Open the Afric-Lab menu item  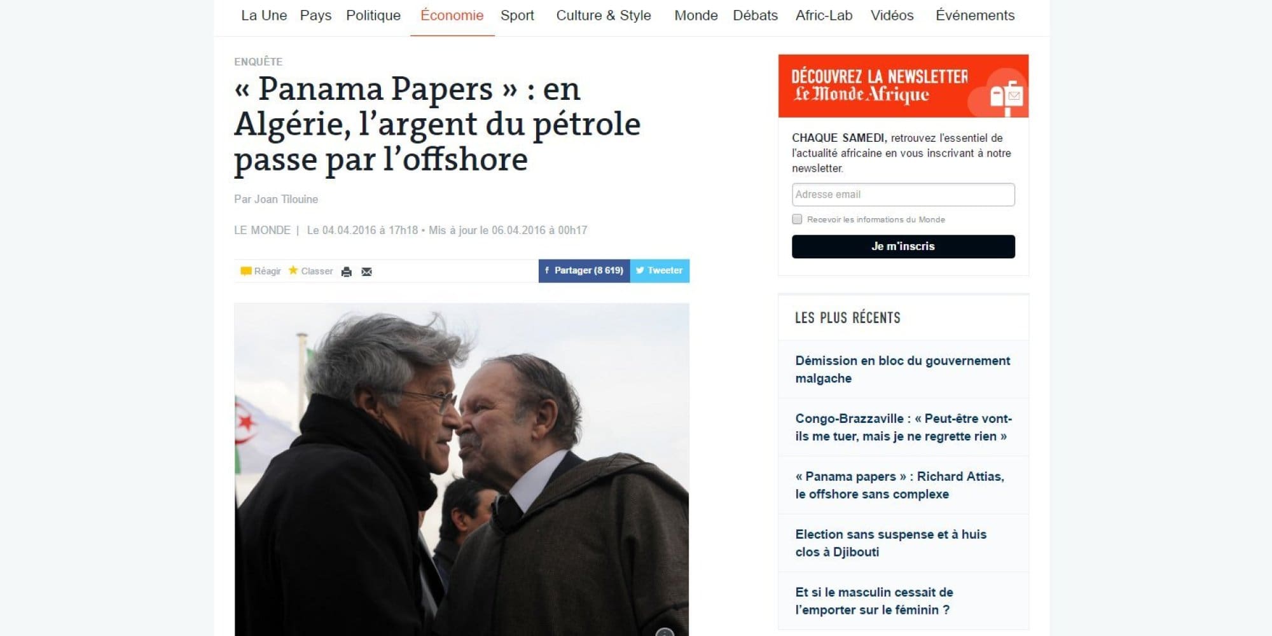824,15
